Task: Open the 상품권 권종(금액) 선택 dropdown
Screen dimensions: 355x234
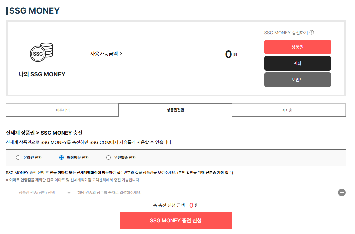Action: tap(39, 192)
